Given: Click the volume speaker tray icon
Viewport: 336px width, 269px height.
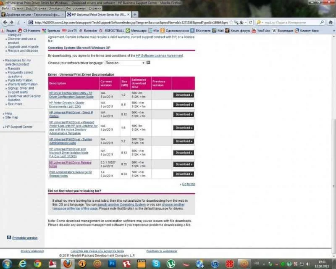Looking at the screenshot, I should (308, 264).
